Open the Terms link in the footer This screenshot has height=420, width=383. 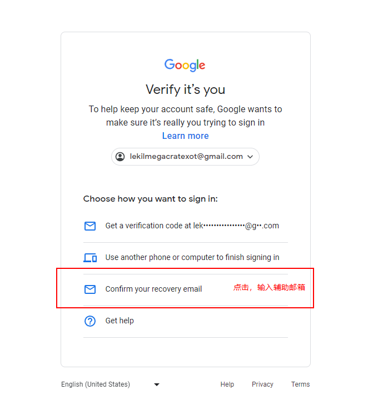tap(300, 384)
